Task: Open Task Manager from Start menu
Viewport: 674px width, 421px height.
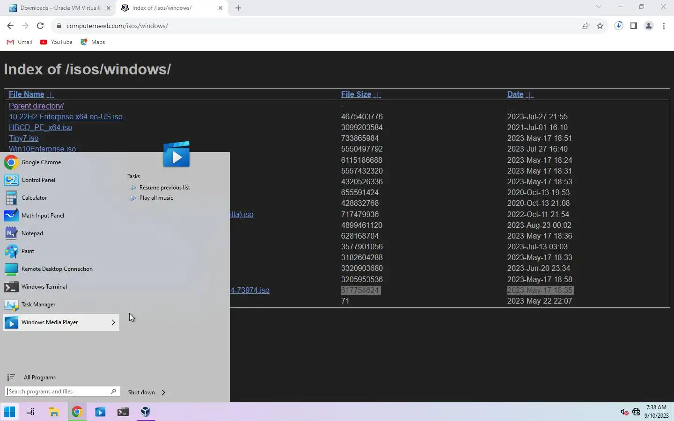Action: coord(61,305)
